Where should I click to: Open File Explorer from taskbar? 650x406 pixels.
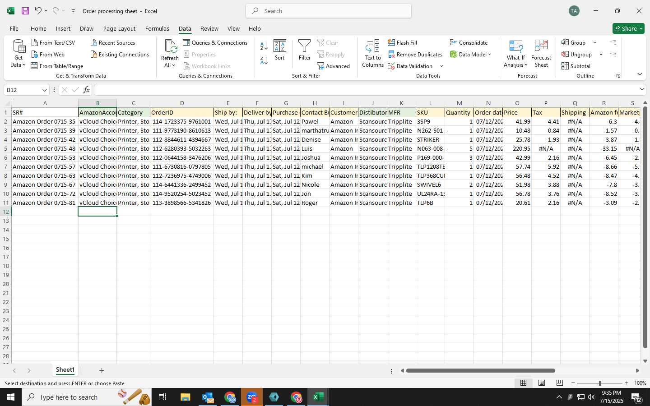(x=186, y=397)
